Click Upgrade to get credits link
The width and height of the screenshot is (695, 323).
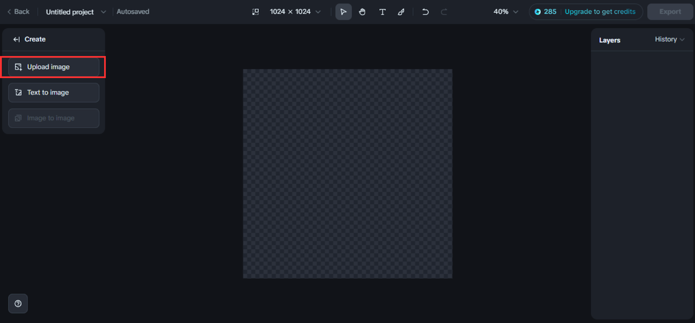[x=600, y=11]
